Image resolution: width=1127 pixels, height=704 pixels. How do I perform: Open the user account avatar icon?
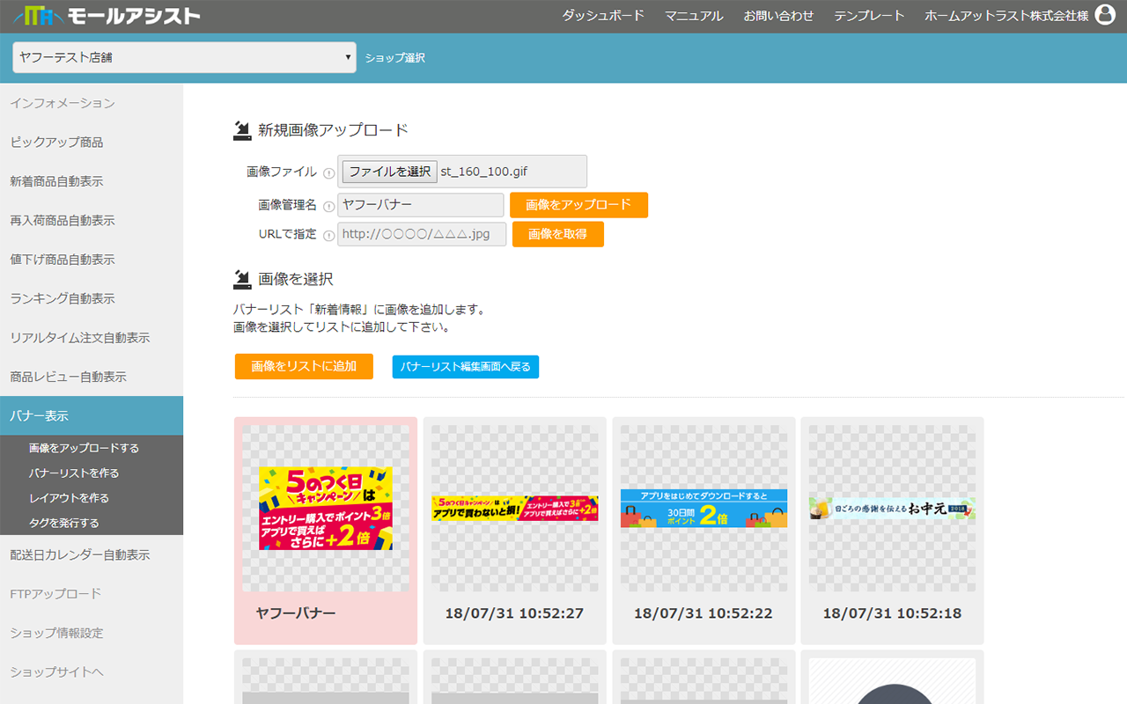pos(1105,15)
